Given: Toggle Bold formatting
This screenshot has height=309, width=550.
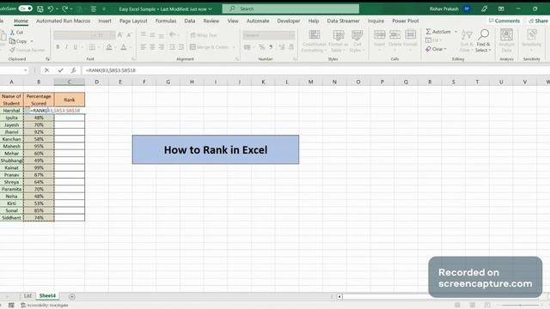Looking at the screenshot, I should 58,47.
